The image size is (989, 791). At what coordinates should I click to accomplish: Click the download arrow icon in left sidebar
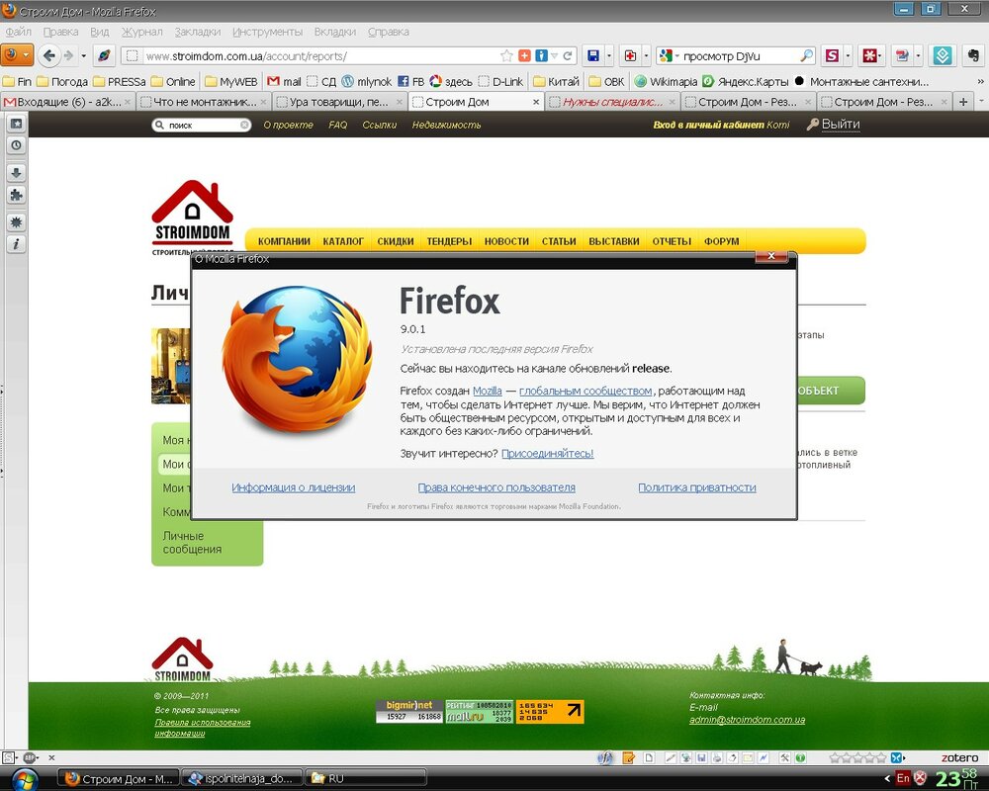(16, 173)
